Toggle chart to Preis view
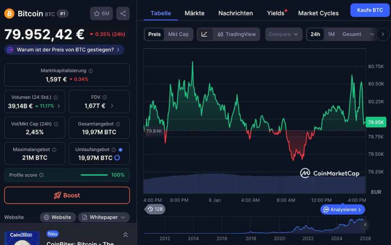The image size is (391, 245). click(154, 34)
